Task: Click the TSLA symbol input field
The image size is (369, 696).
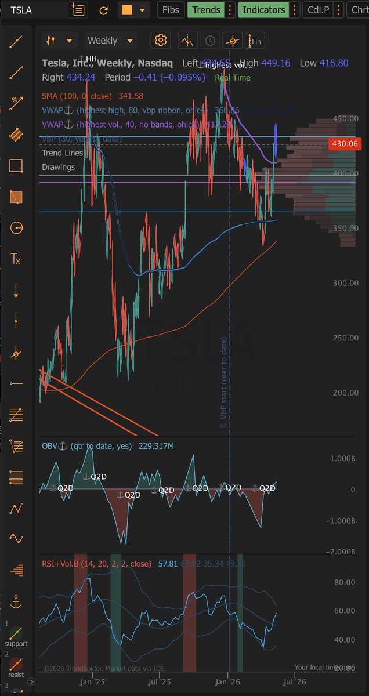Action: [x=35, y=10]
